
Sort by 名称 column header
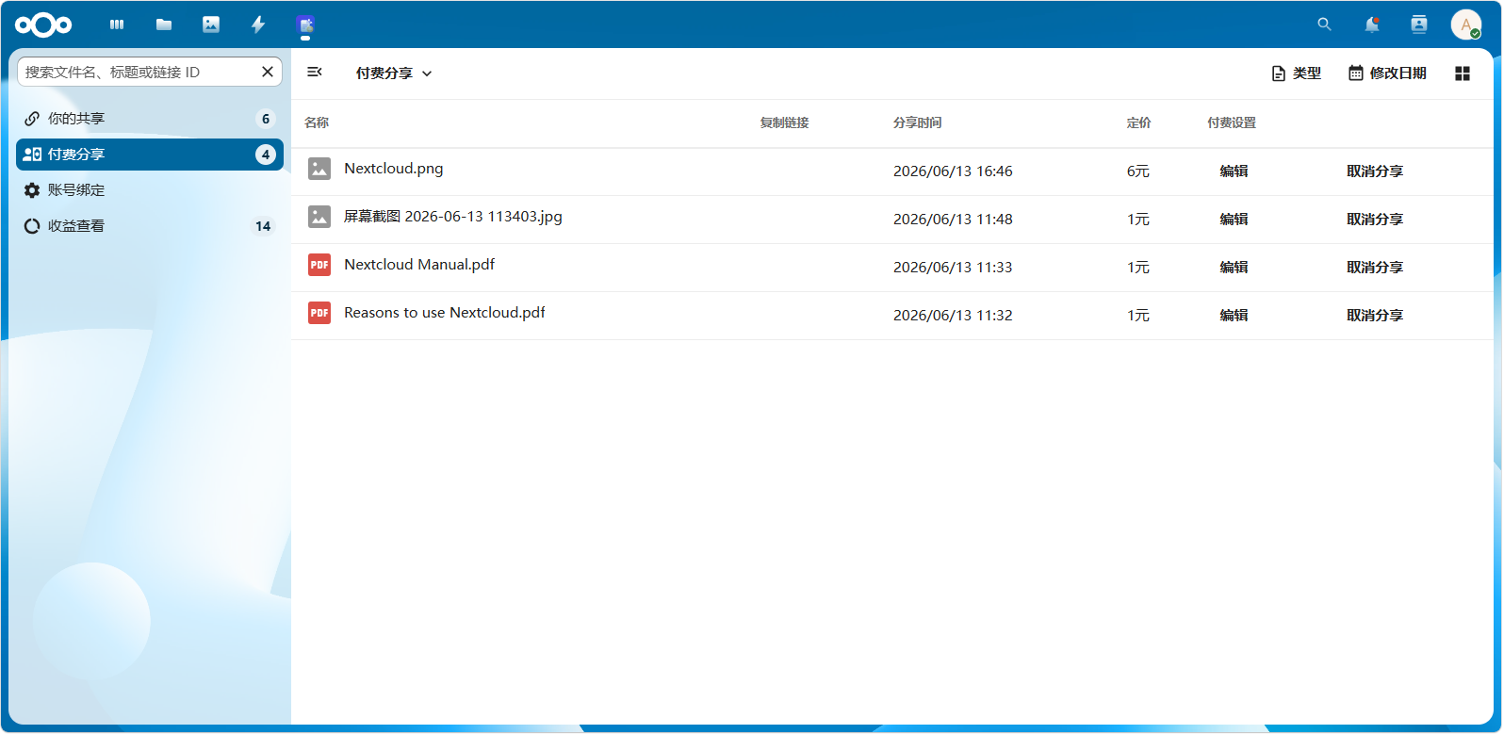pyautogui.click(x=317, y=122)
